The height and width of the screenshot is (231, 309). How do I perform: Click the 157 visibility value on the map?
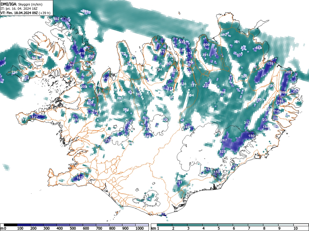(x=163, y=52)
